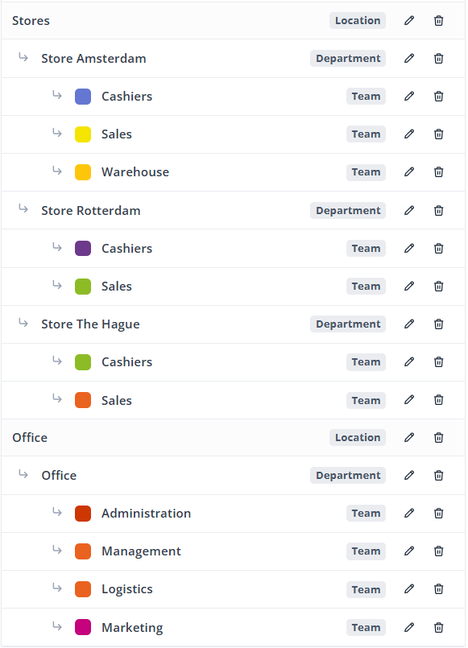Delete the Store Amsterdam department via trash icon
The width and height of the screenshot is (468, 648).
438,58
